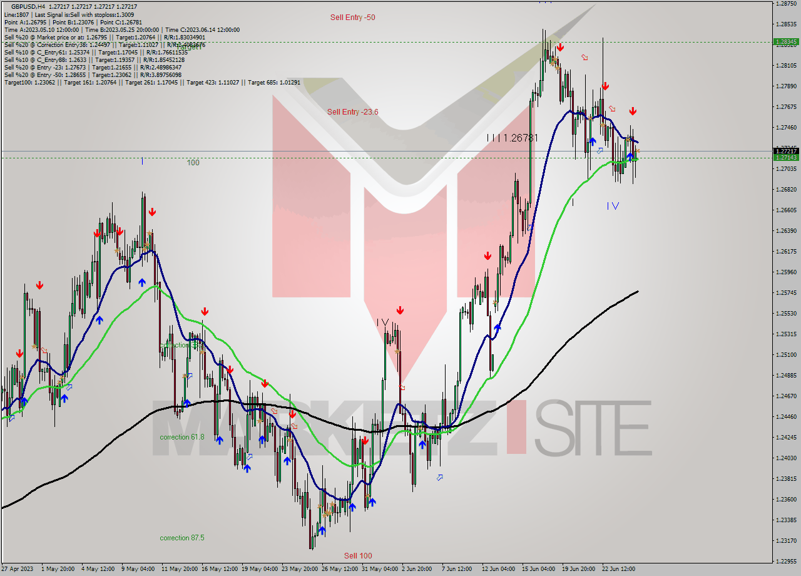Click the '31 May 04:00' time axis label
Image resolution: width=801 pixels, height=576 pixels.
point(380,569)
